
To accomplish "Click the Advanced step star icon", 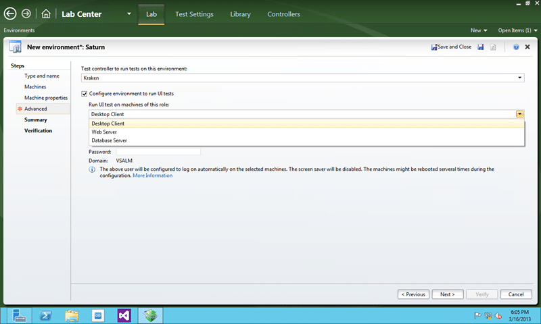I will [20, 109].
